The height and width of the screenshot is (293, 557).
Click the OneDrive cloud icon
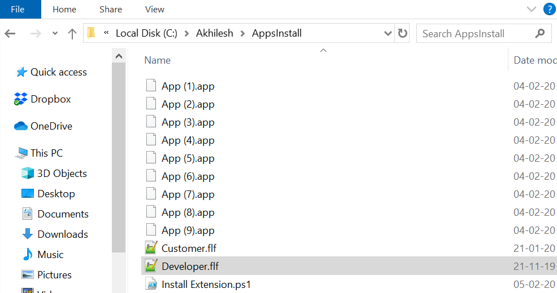(21, 126)
